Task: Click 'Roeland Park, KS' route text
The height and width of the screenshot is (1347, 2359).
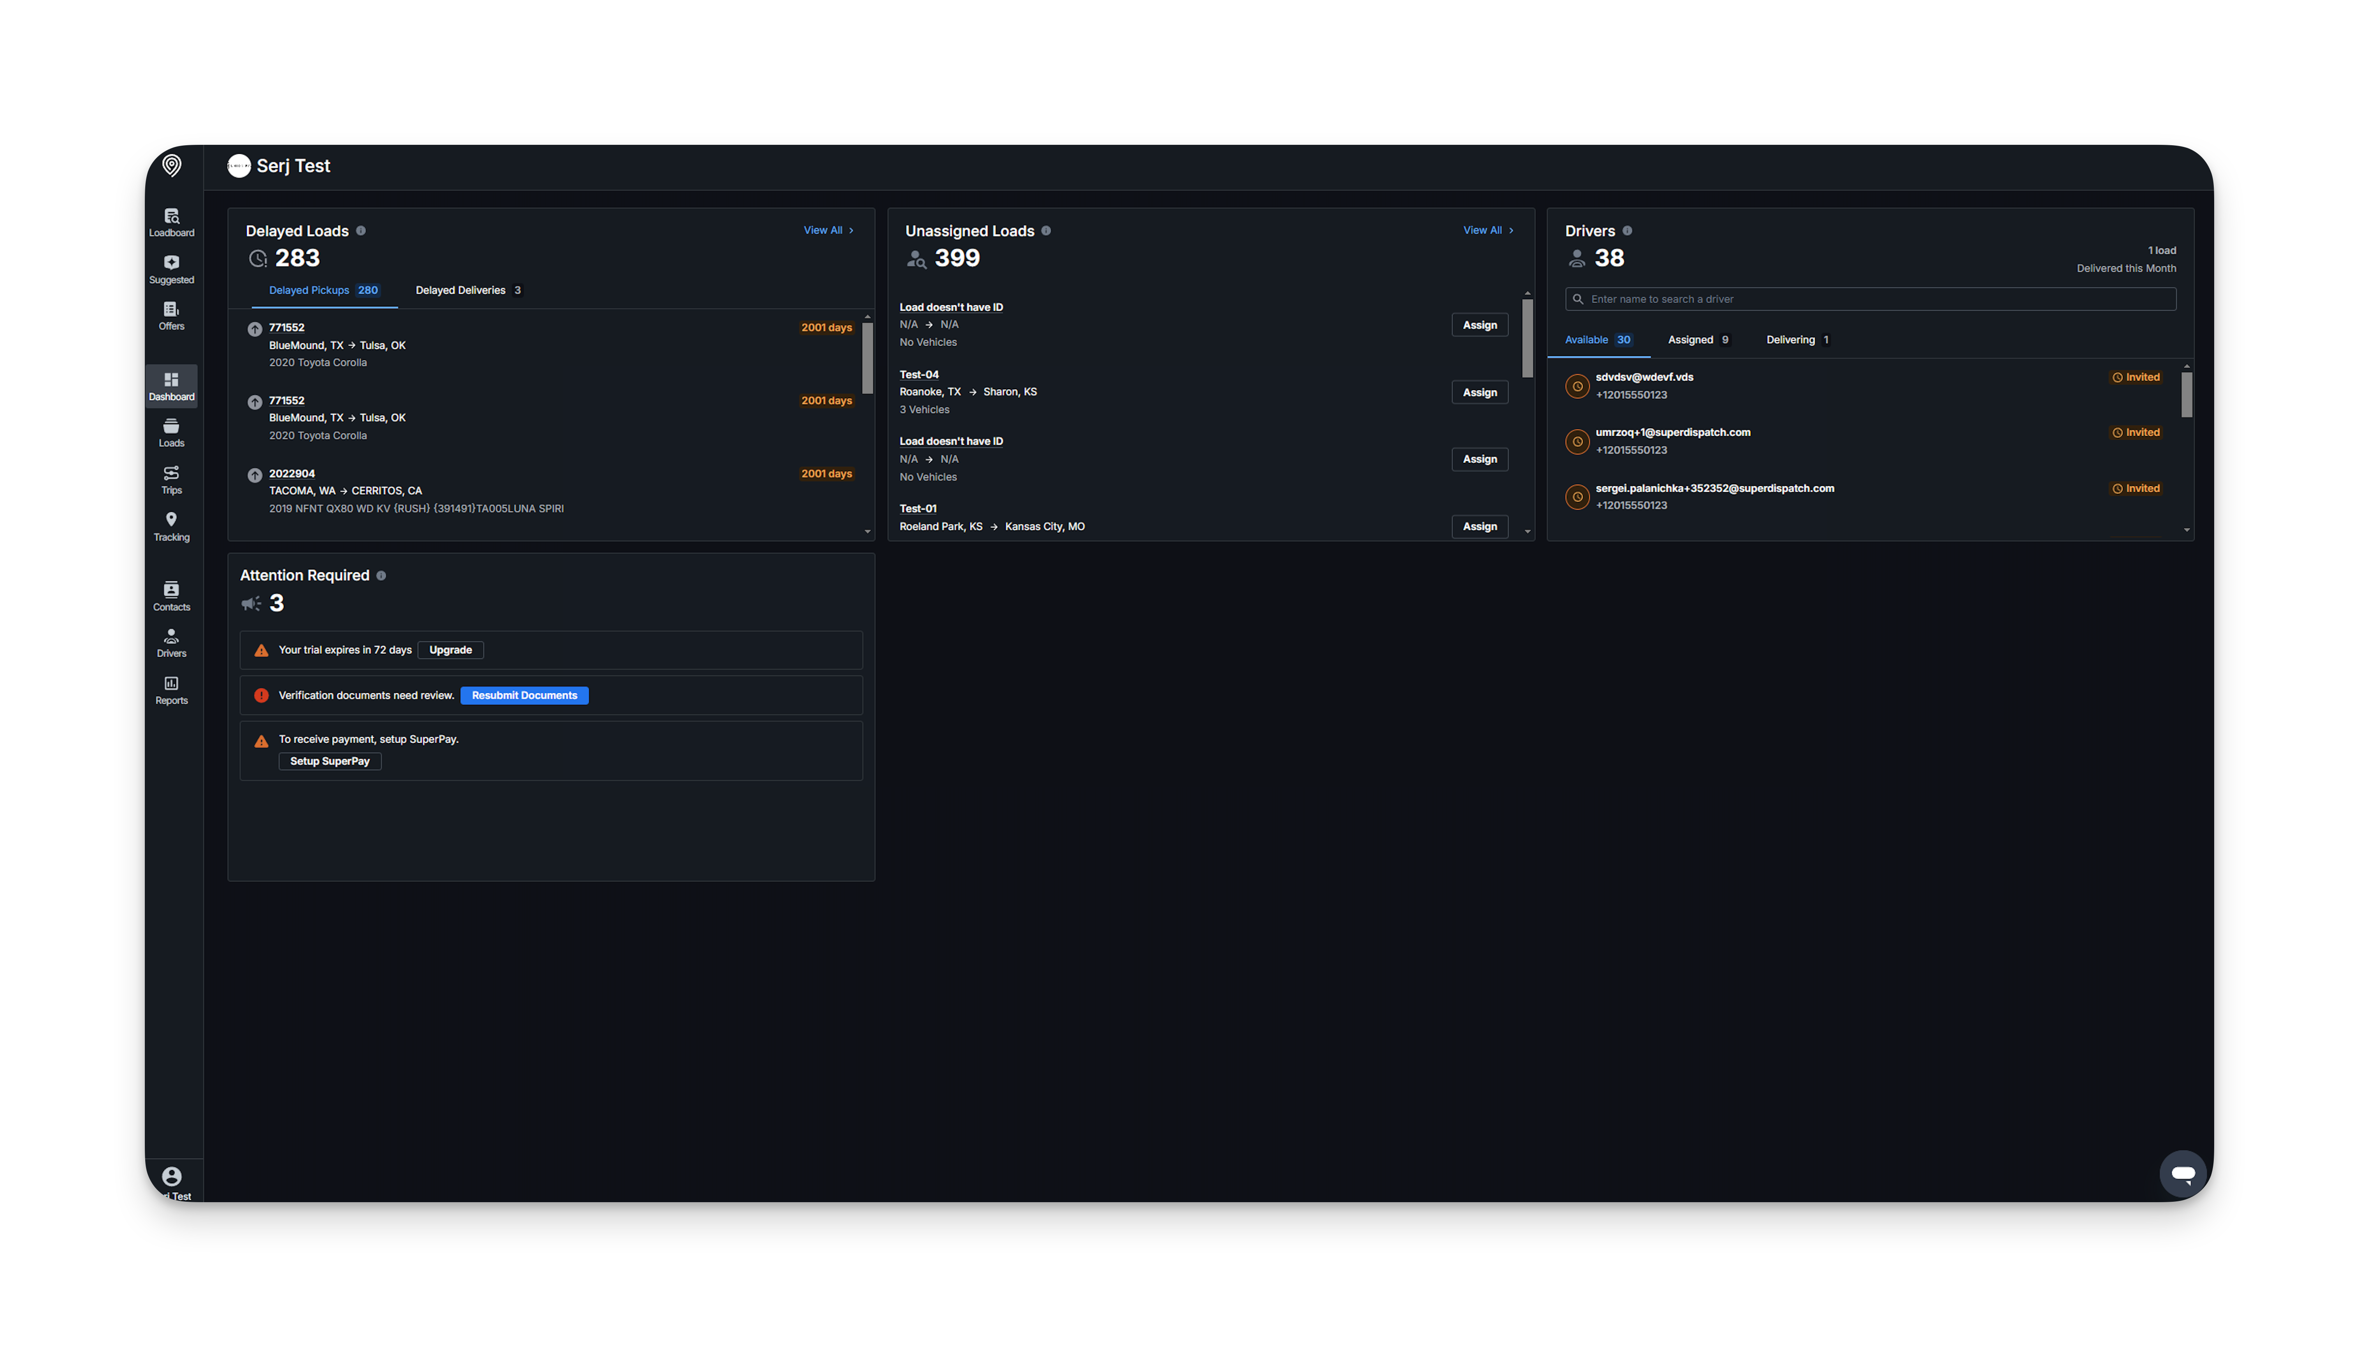Action: tap(941, 526)
